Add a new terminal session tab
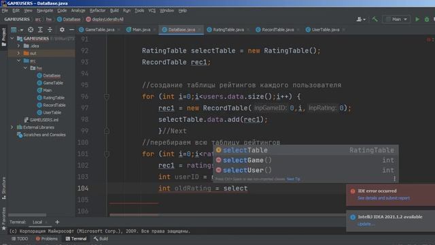This screenshot has height=245, width=435. tap(57, 222)
